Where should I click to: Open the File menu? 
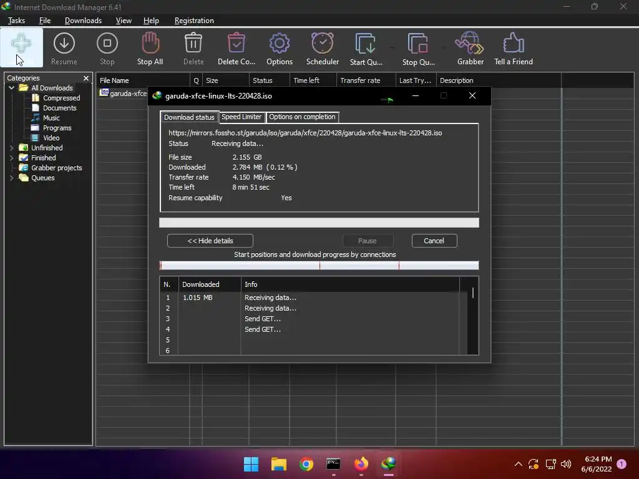pos(45,21)
